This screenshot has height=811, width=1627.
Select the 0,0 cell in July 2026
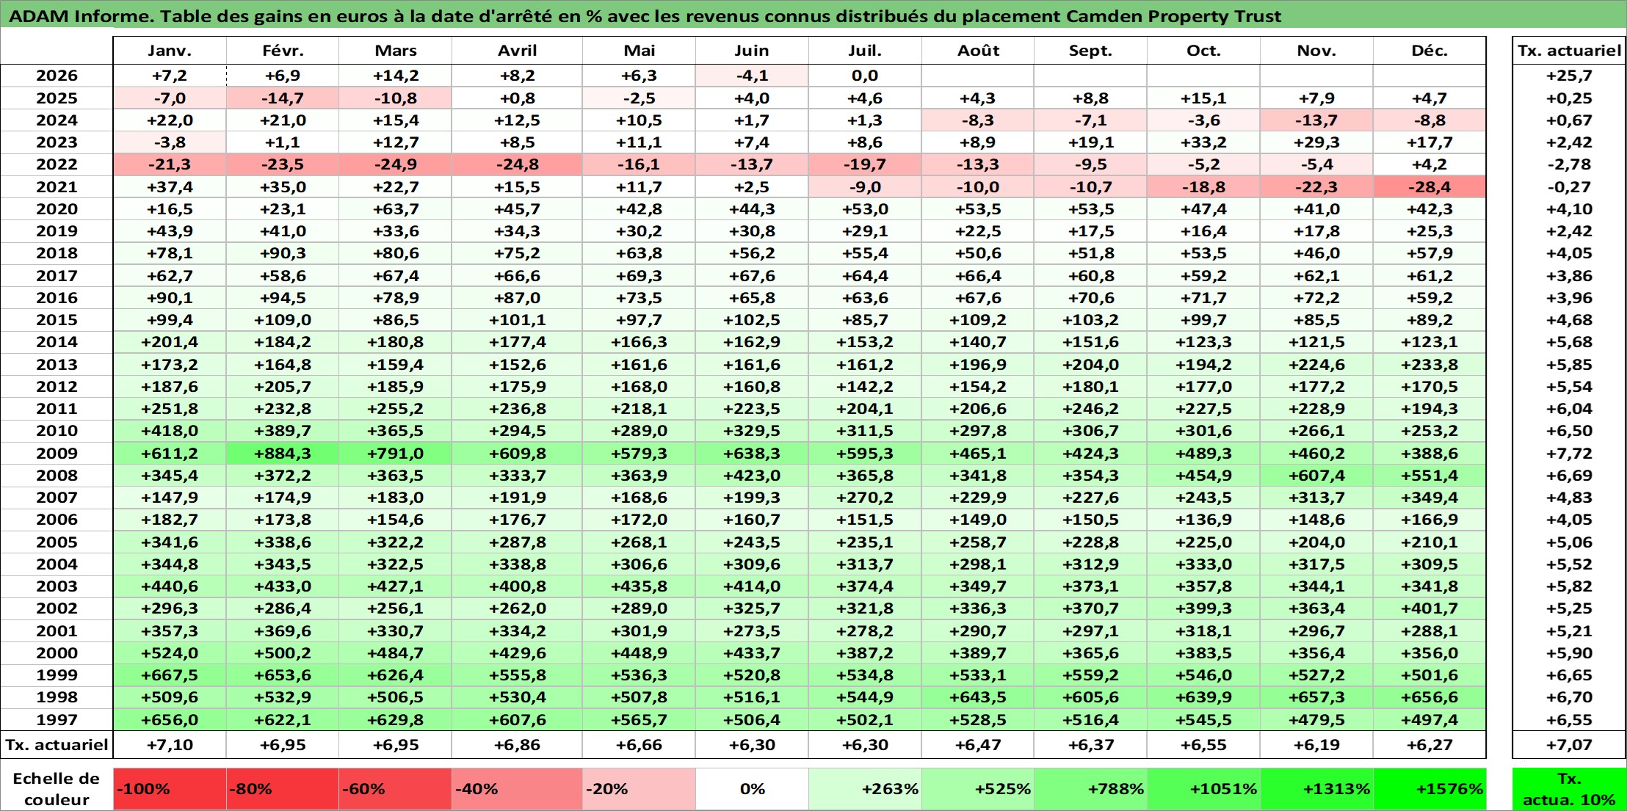pos(865,76)
